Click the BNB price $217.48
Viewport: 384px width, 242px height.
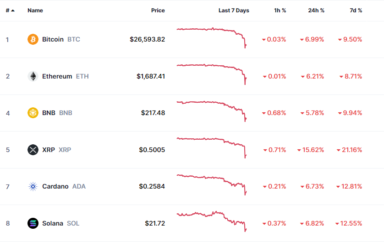(153, 113)
